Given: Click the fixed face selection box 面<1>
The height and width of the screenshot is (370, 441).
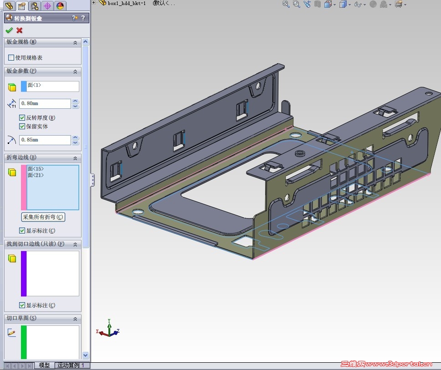Looking at the screenshot, I should click(50, 86).
